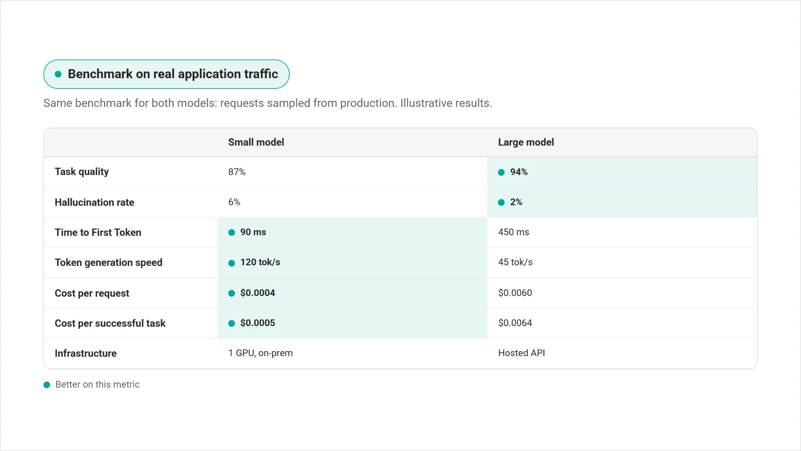Click the "Infrastructure" row label

pyautogui.click(x=86, y=354)
